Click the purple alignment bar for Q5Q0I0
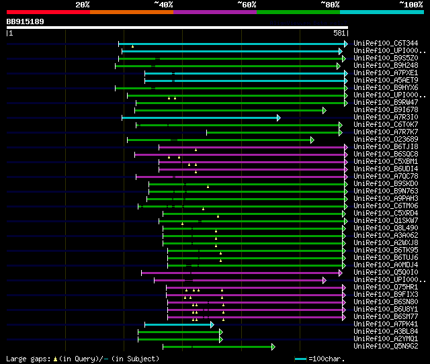 click(x=242, y=273)
